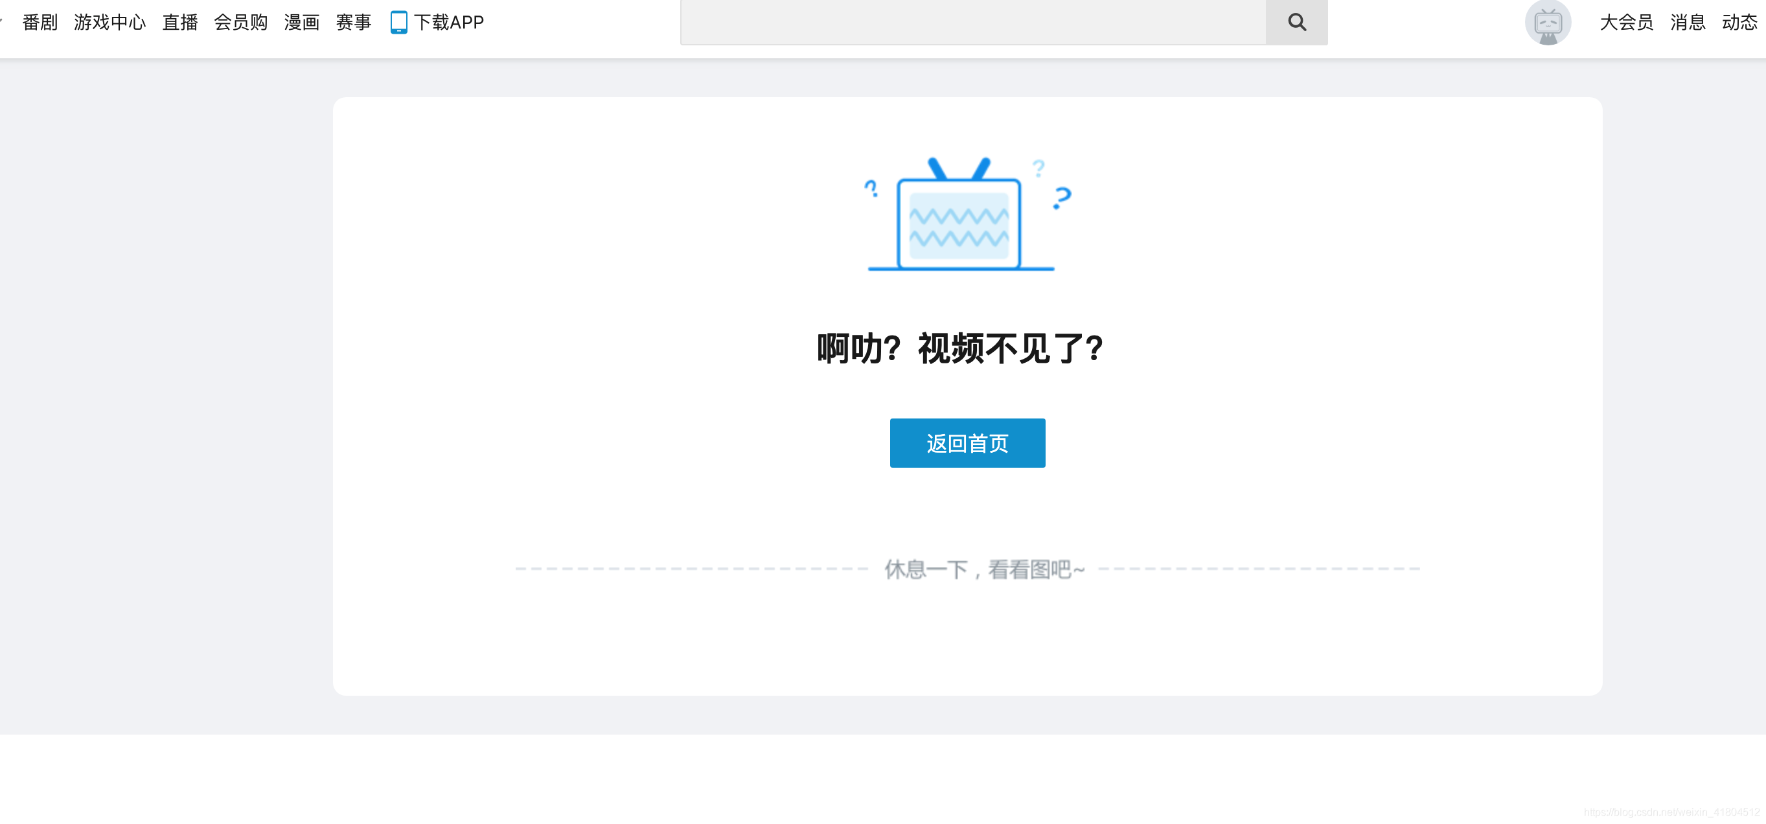Image resolution: width=1766 pixels, height=824 pixels.
Task: Open 大会员 link near avatar
Action: point(1626,22)
